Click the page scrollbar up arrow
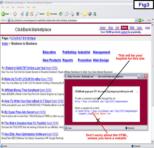154x148 pixels. click(152, 24)
